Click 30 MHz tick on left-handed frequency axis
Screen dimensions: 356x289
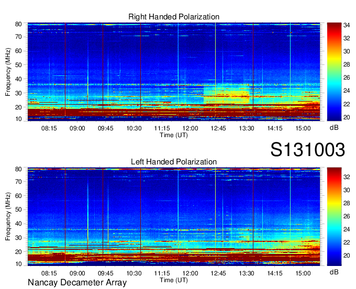[x=18, y=238]
